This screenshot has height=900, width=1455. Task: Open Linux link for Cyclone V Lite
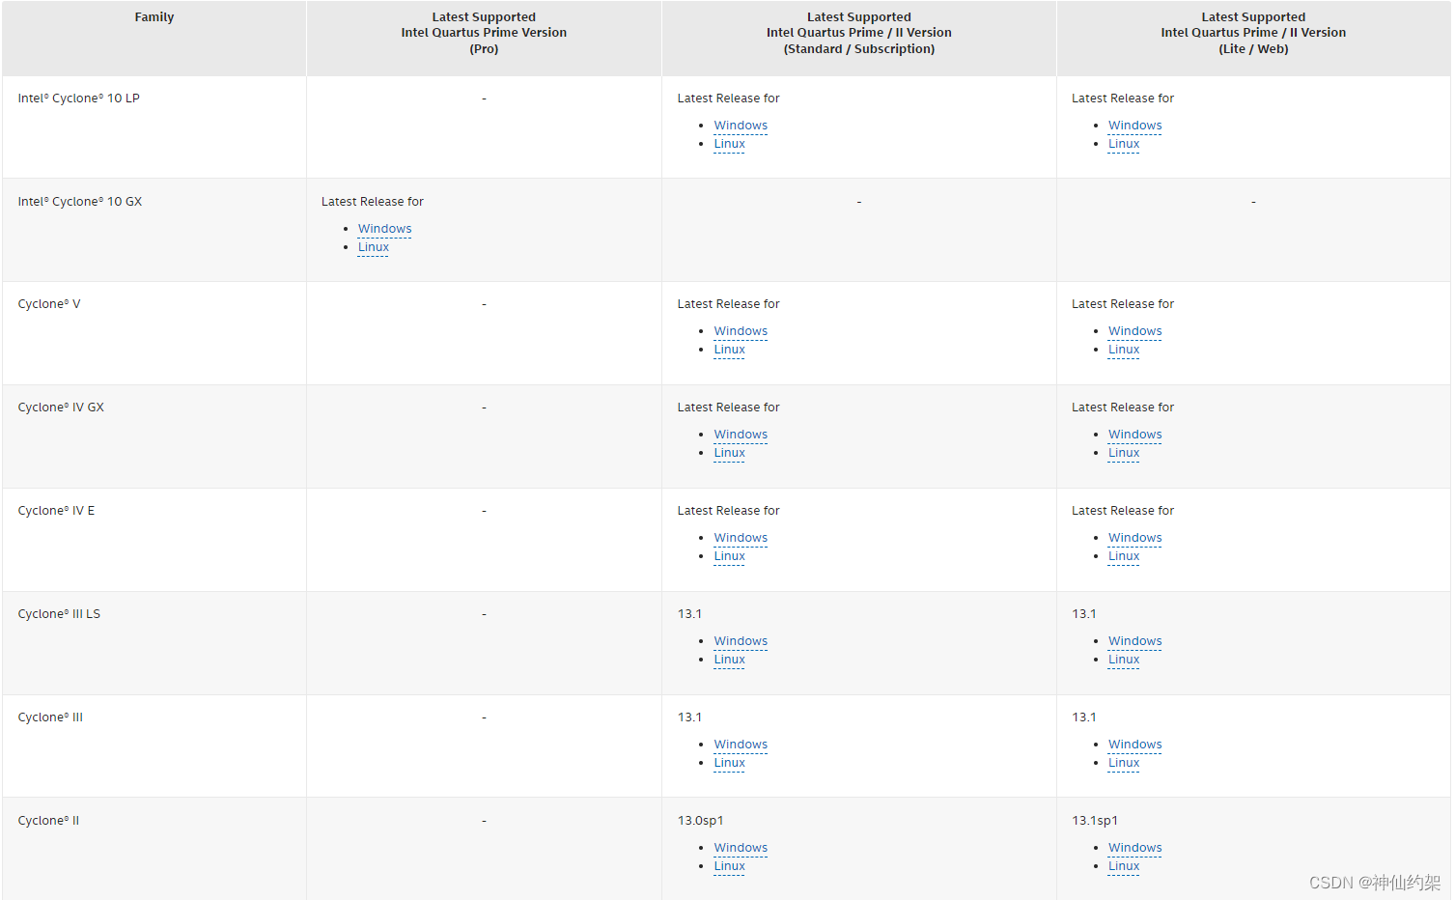click(x=1124, y=350)
